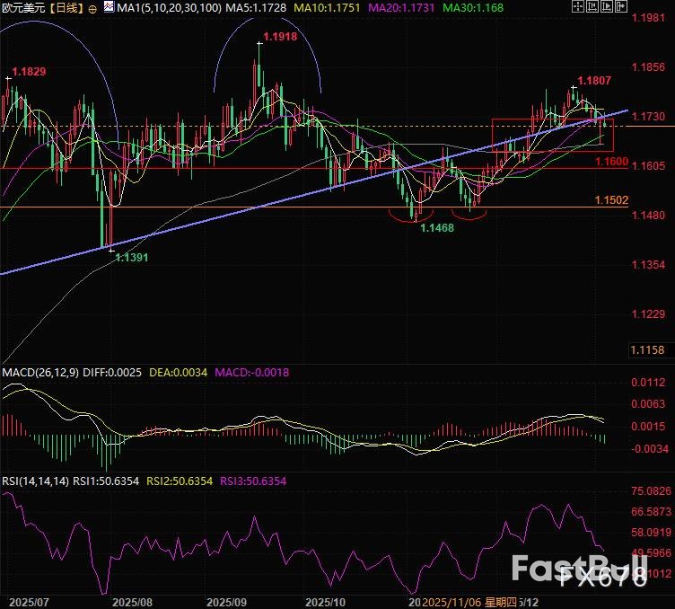Click the chart indicator icon before MA1
Viewport: 675px width, 609px height.
109,7
